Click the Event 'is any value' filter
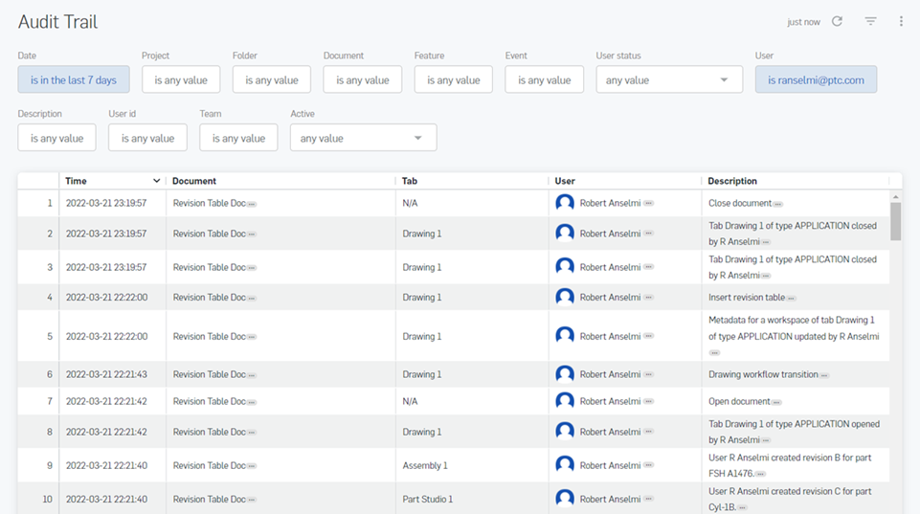The image size is (920, 514). [x=544, y=80]
